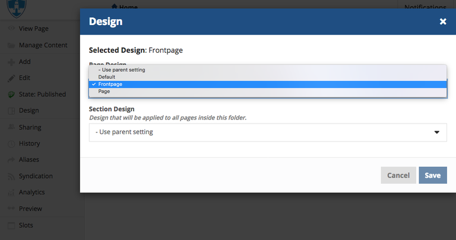Open the Section Design dropdown
Screen dimensions: 456x240
(268, 132)
